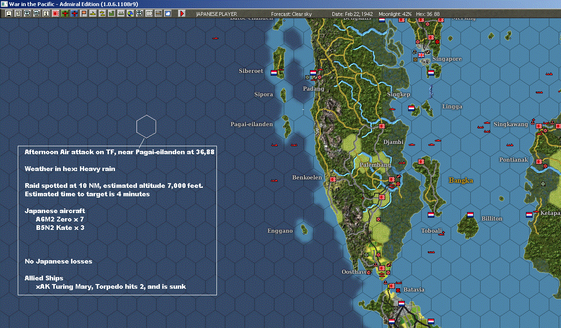Click the OP toolbar button

point(149,14)
